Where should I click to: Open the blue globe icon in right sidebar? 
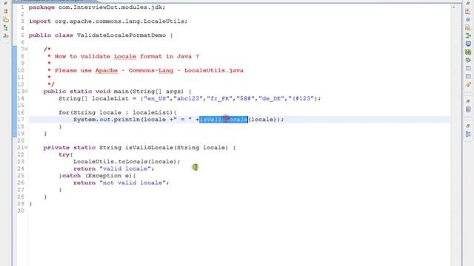tap(468, 20)
